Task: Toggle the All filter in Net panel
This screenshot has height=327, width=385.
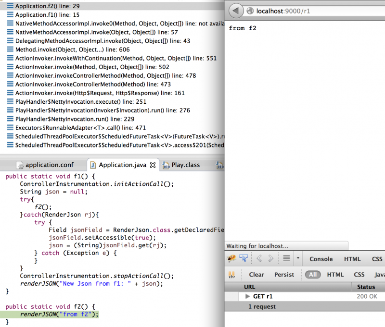Action: 313,275
